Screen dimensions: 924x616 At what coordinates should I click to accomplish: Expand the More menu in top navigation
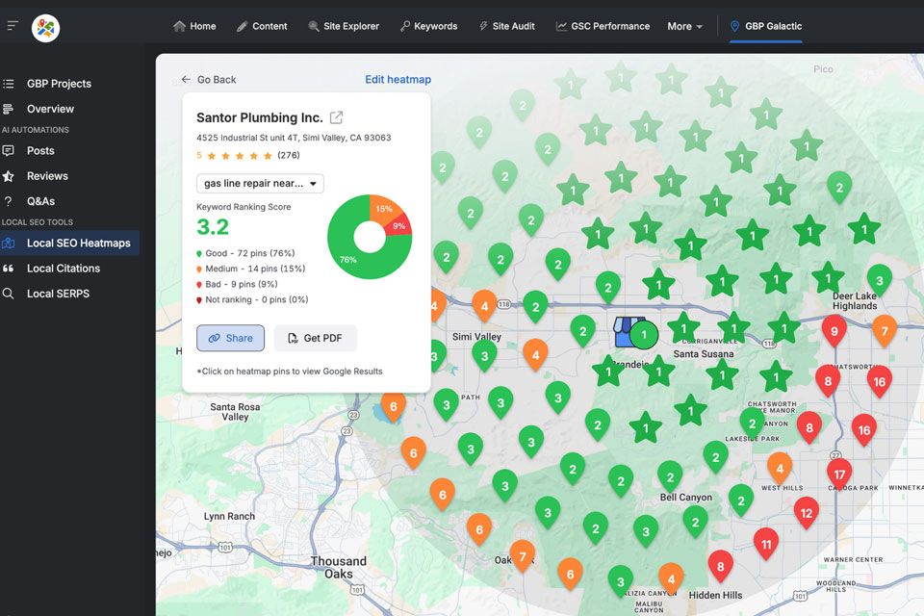684,26
